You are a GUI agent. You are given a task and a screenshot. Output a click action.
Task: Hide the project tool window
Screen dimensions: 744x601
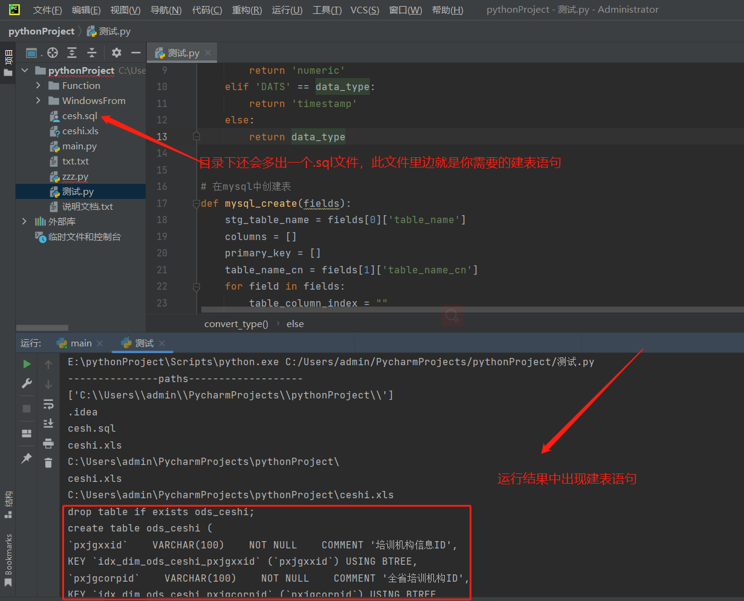tap(135, 53)
